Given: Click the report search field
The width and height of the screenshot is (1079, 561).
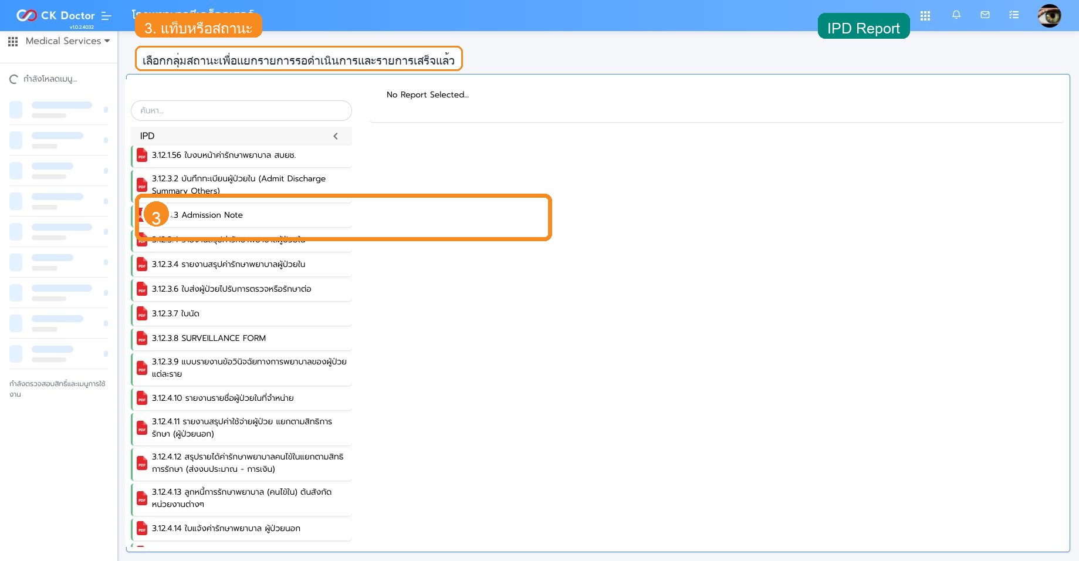Looking at the screenshot, I should (241, 110).
